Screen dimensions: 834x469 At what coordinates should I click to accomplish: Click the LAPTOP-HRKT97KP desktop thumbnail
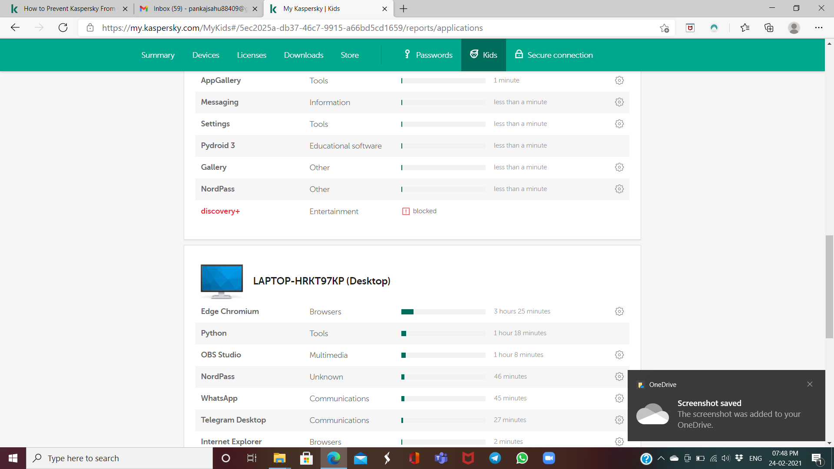click(x=222, y=281)
